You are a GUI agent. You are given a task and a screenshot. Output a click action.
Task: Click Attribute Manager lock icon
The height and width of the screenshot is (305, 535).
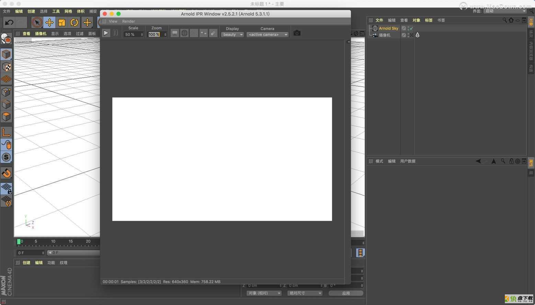(511, 161)
